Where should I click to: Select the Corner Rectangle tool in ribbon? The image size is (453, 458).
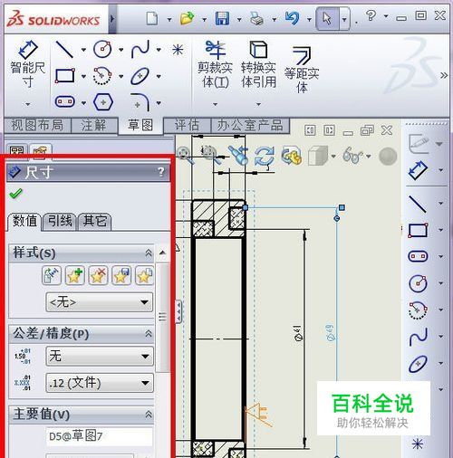(64, 75)
